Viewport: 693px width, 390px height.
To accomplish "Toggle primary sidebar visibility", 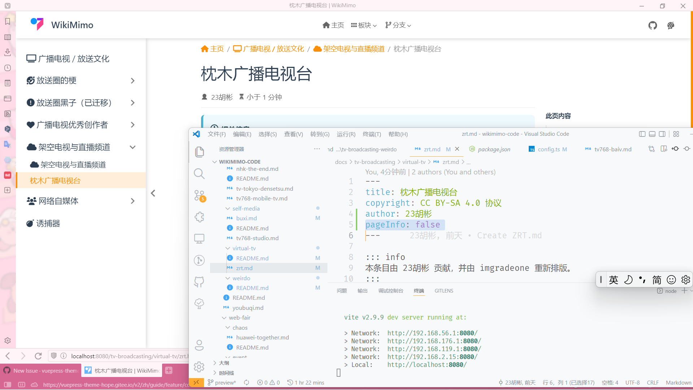I will [x=642, y=134].
